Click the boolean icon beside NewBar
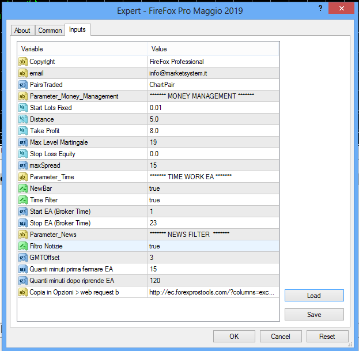The image size is (359, 351). (x=23, y=188)
